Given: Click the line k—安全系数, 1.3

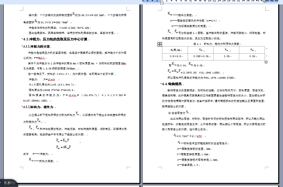Looking at the screenshot, I should 188,165.
